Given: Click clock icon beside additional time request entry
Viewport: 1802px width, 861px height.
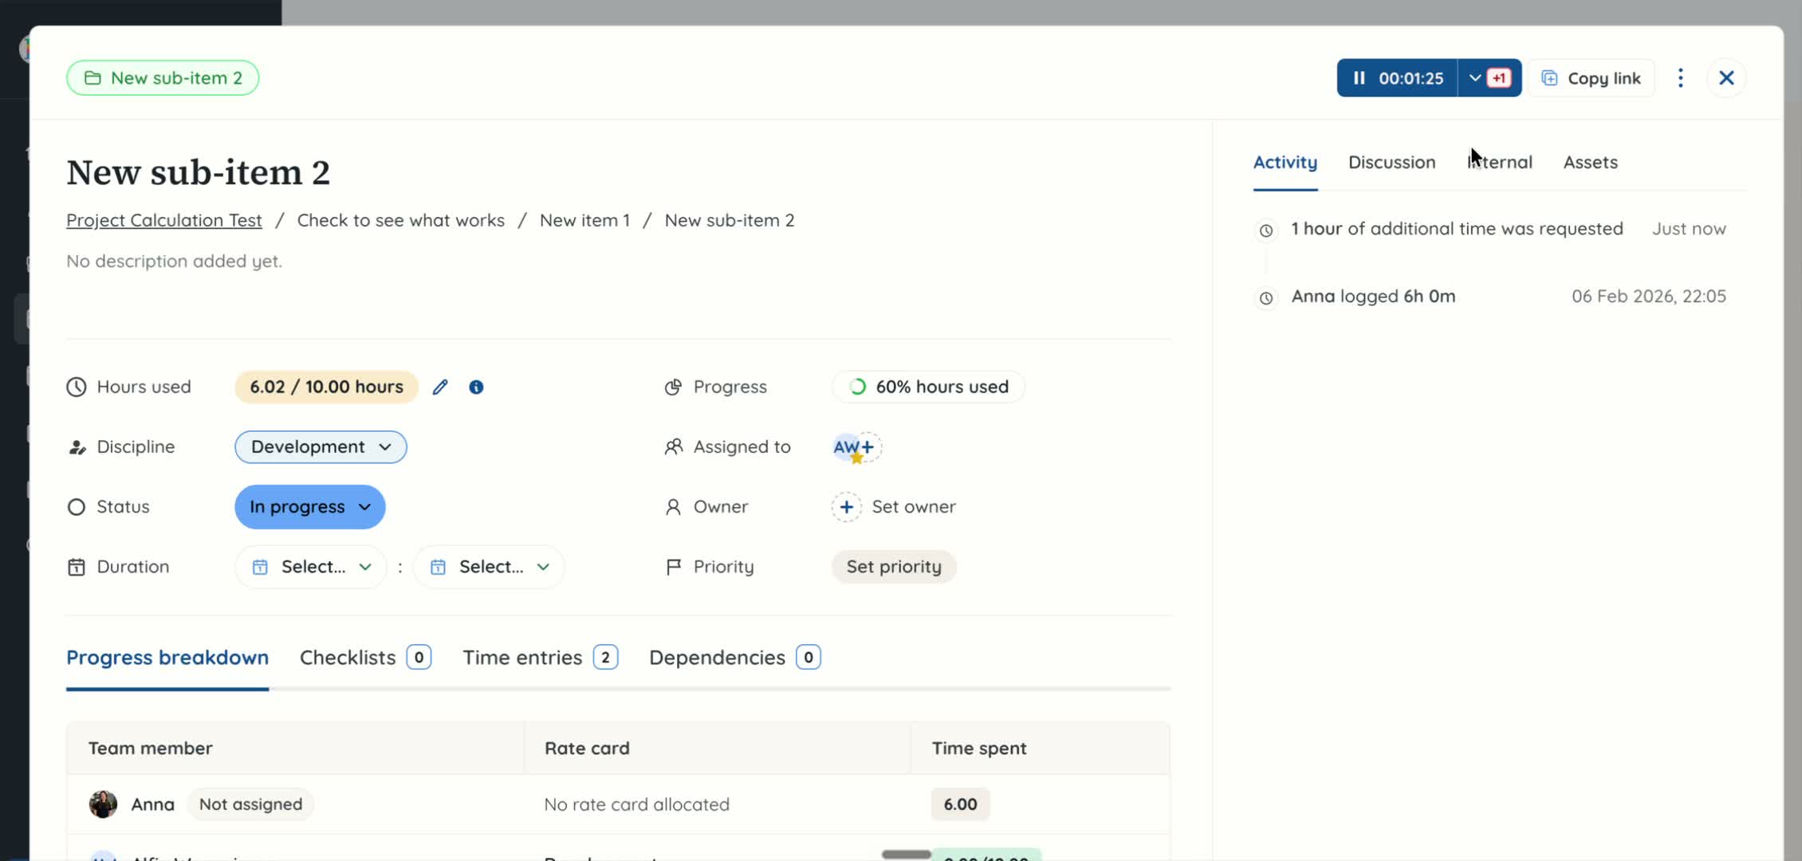Looking at the screenshot, I should pyautogui.click(x=1265, y=231).
